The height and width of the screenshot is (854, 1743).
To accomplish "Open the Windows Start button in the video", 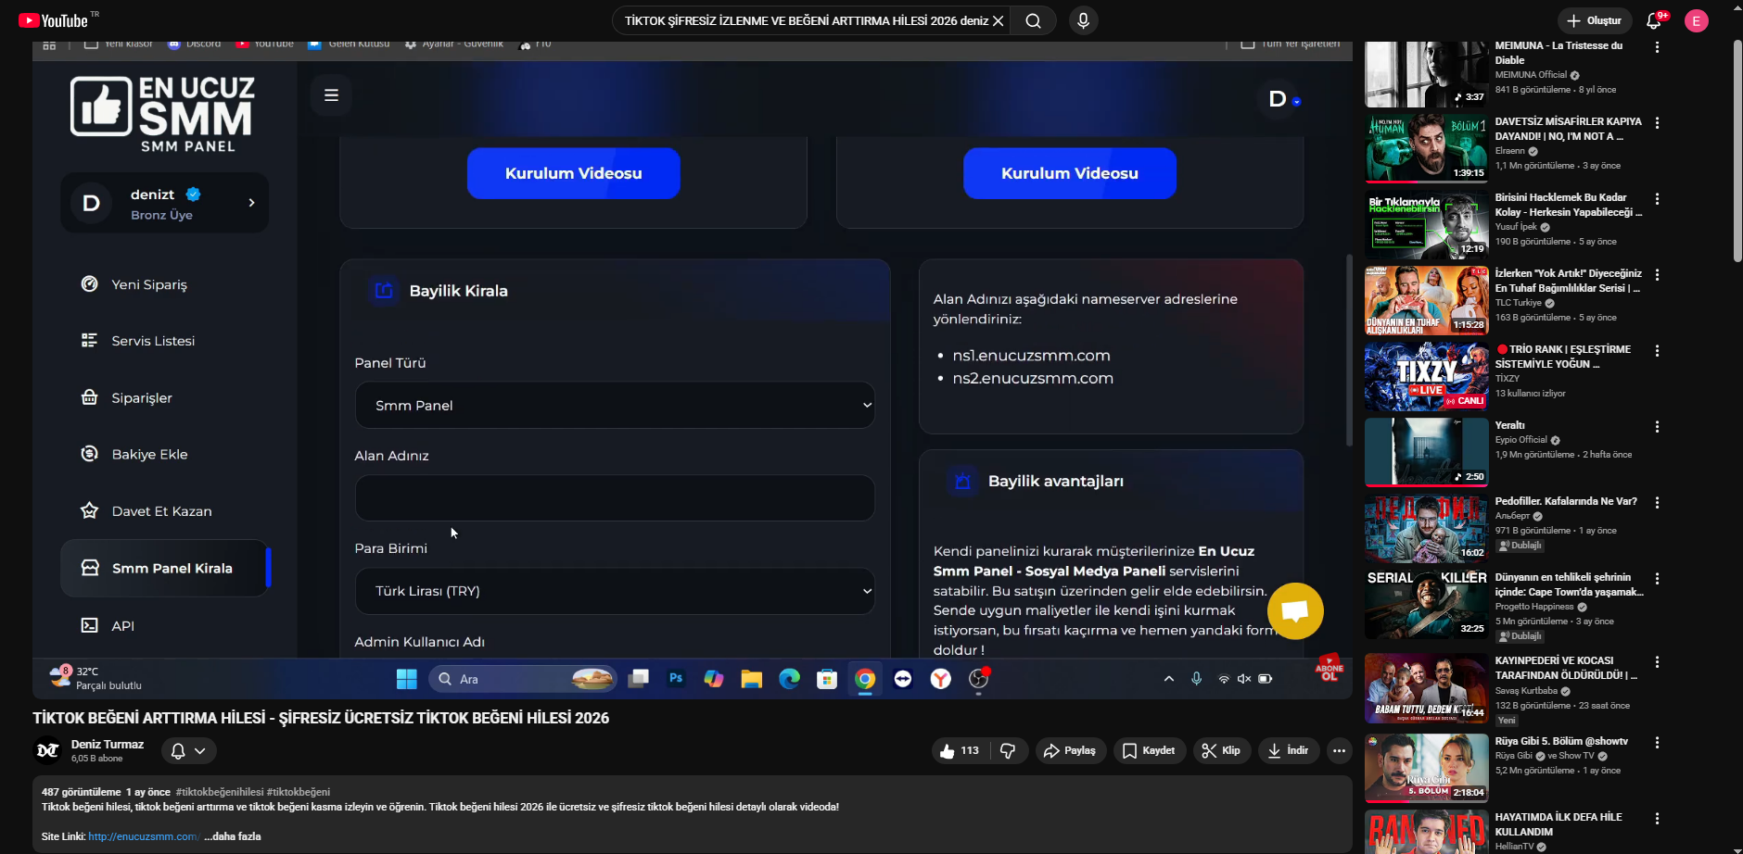I will click(406, 679).
